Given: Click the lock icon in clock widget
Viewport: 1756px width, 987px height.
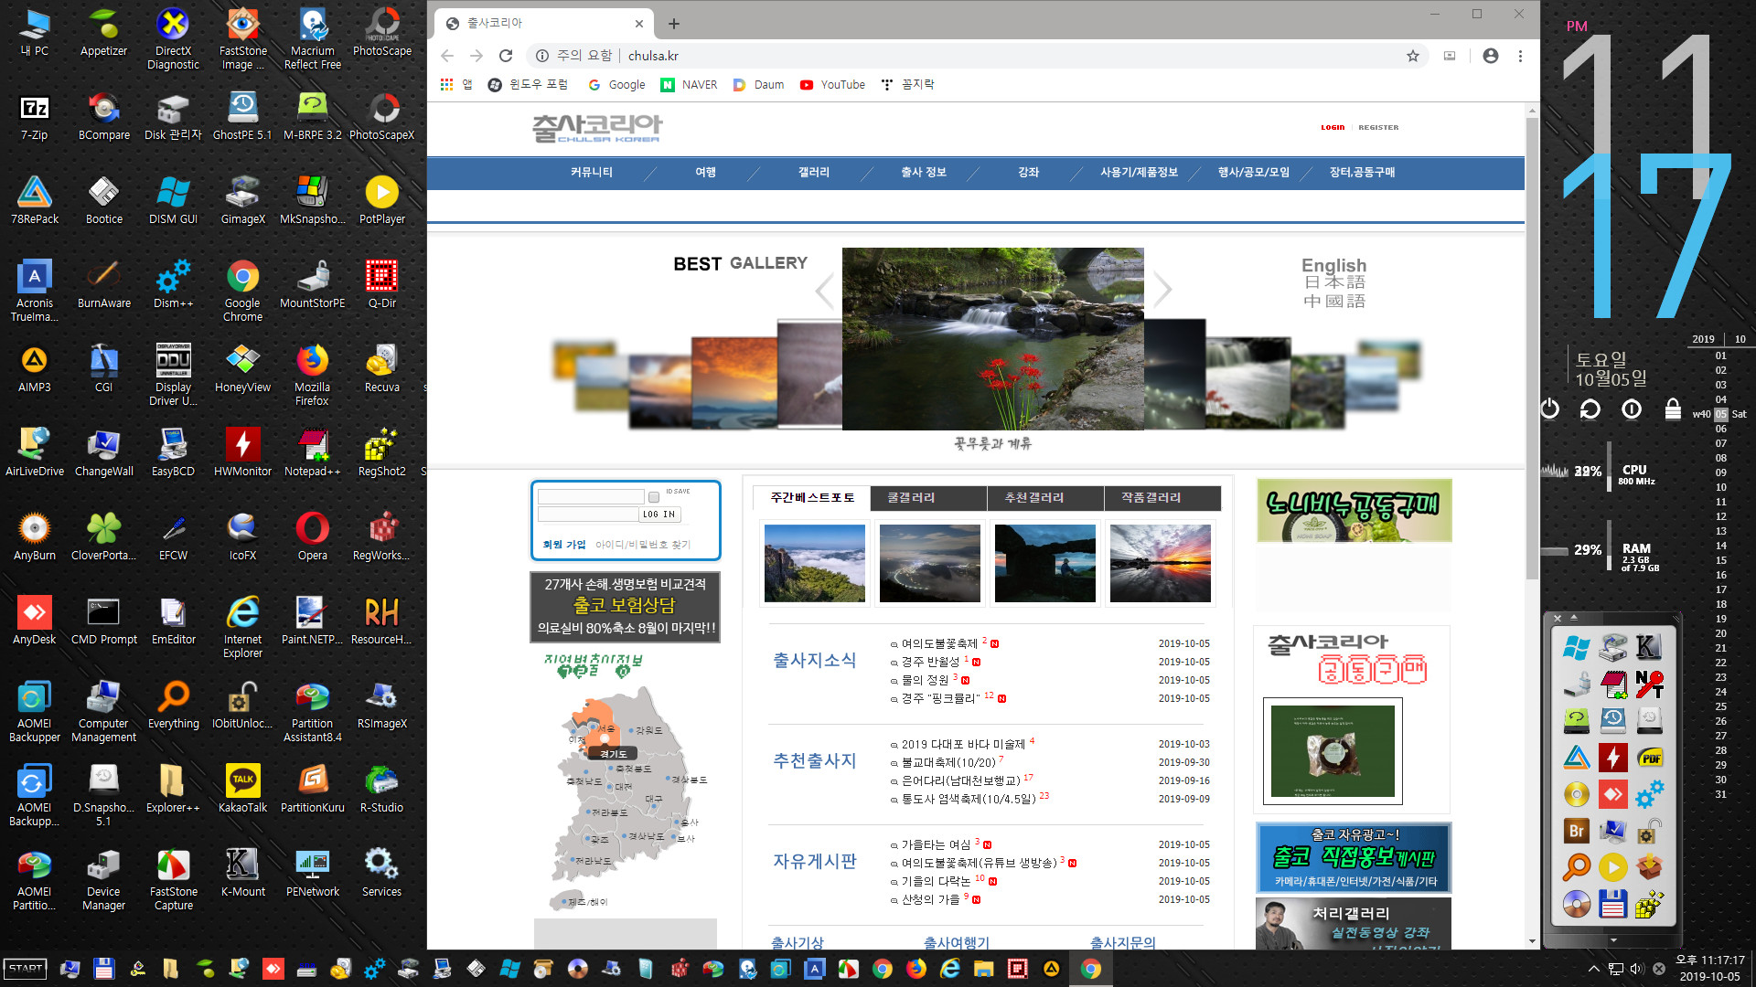Looking at the screenshot, I should click(1673, 409).
